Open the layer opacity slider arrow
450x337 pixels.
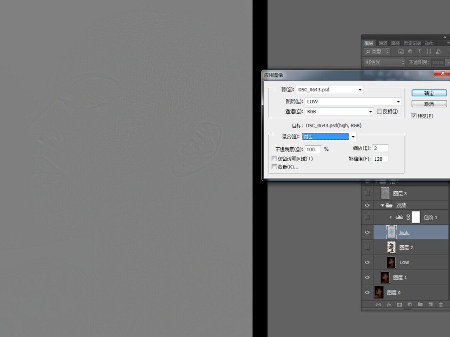tap(447, 62)
